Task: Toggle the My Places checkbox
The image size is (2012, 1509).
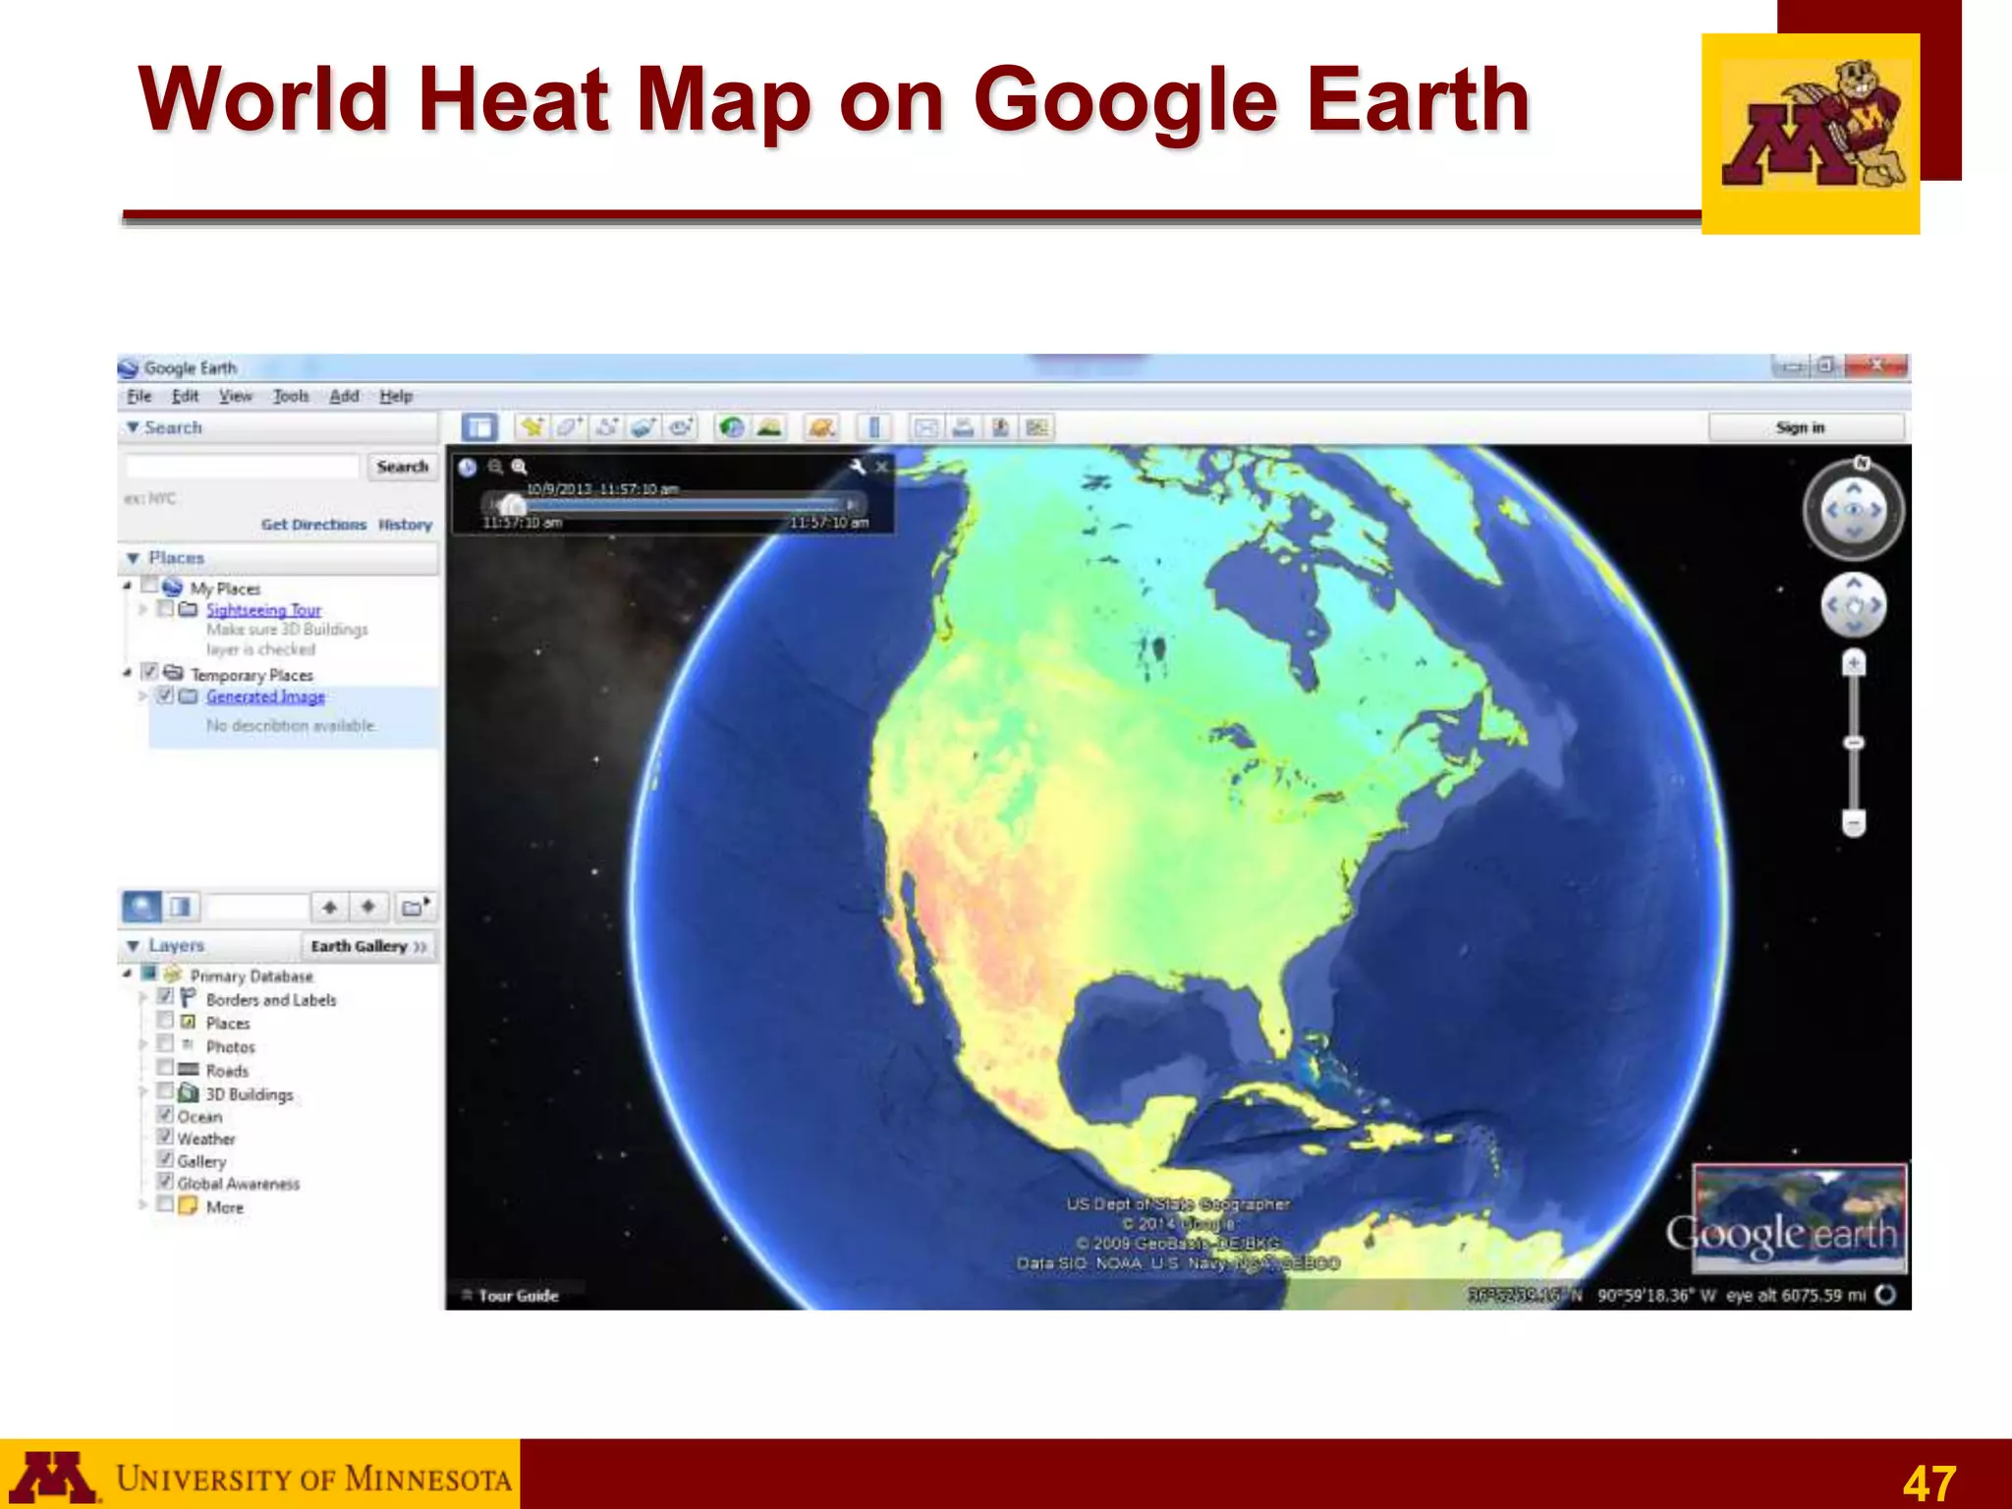Action: point(149,586)
